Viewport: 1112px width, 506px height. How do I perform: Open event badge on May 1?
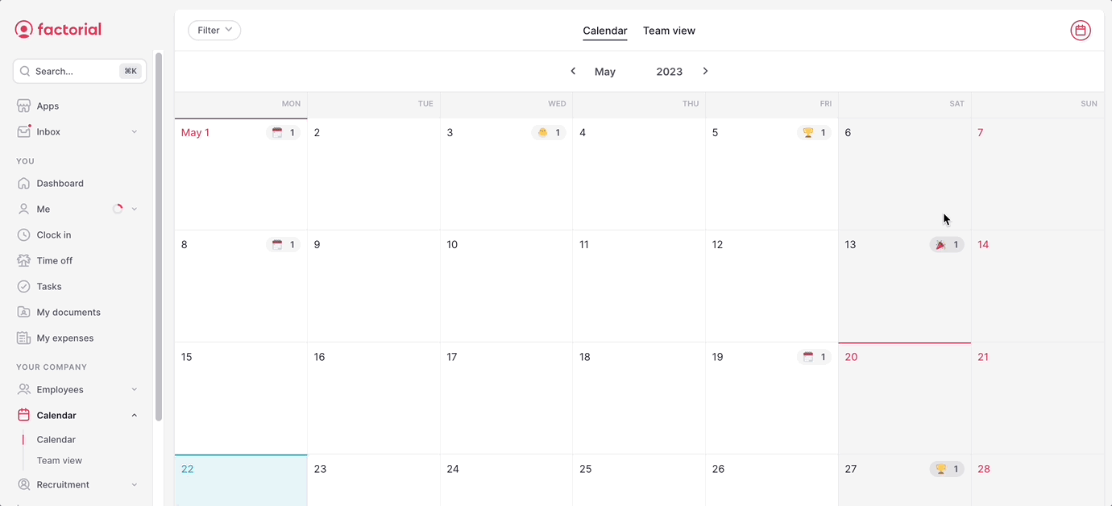coord(283,132)
